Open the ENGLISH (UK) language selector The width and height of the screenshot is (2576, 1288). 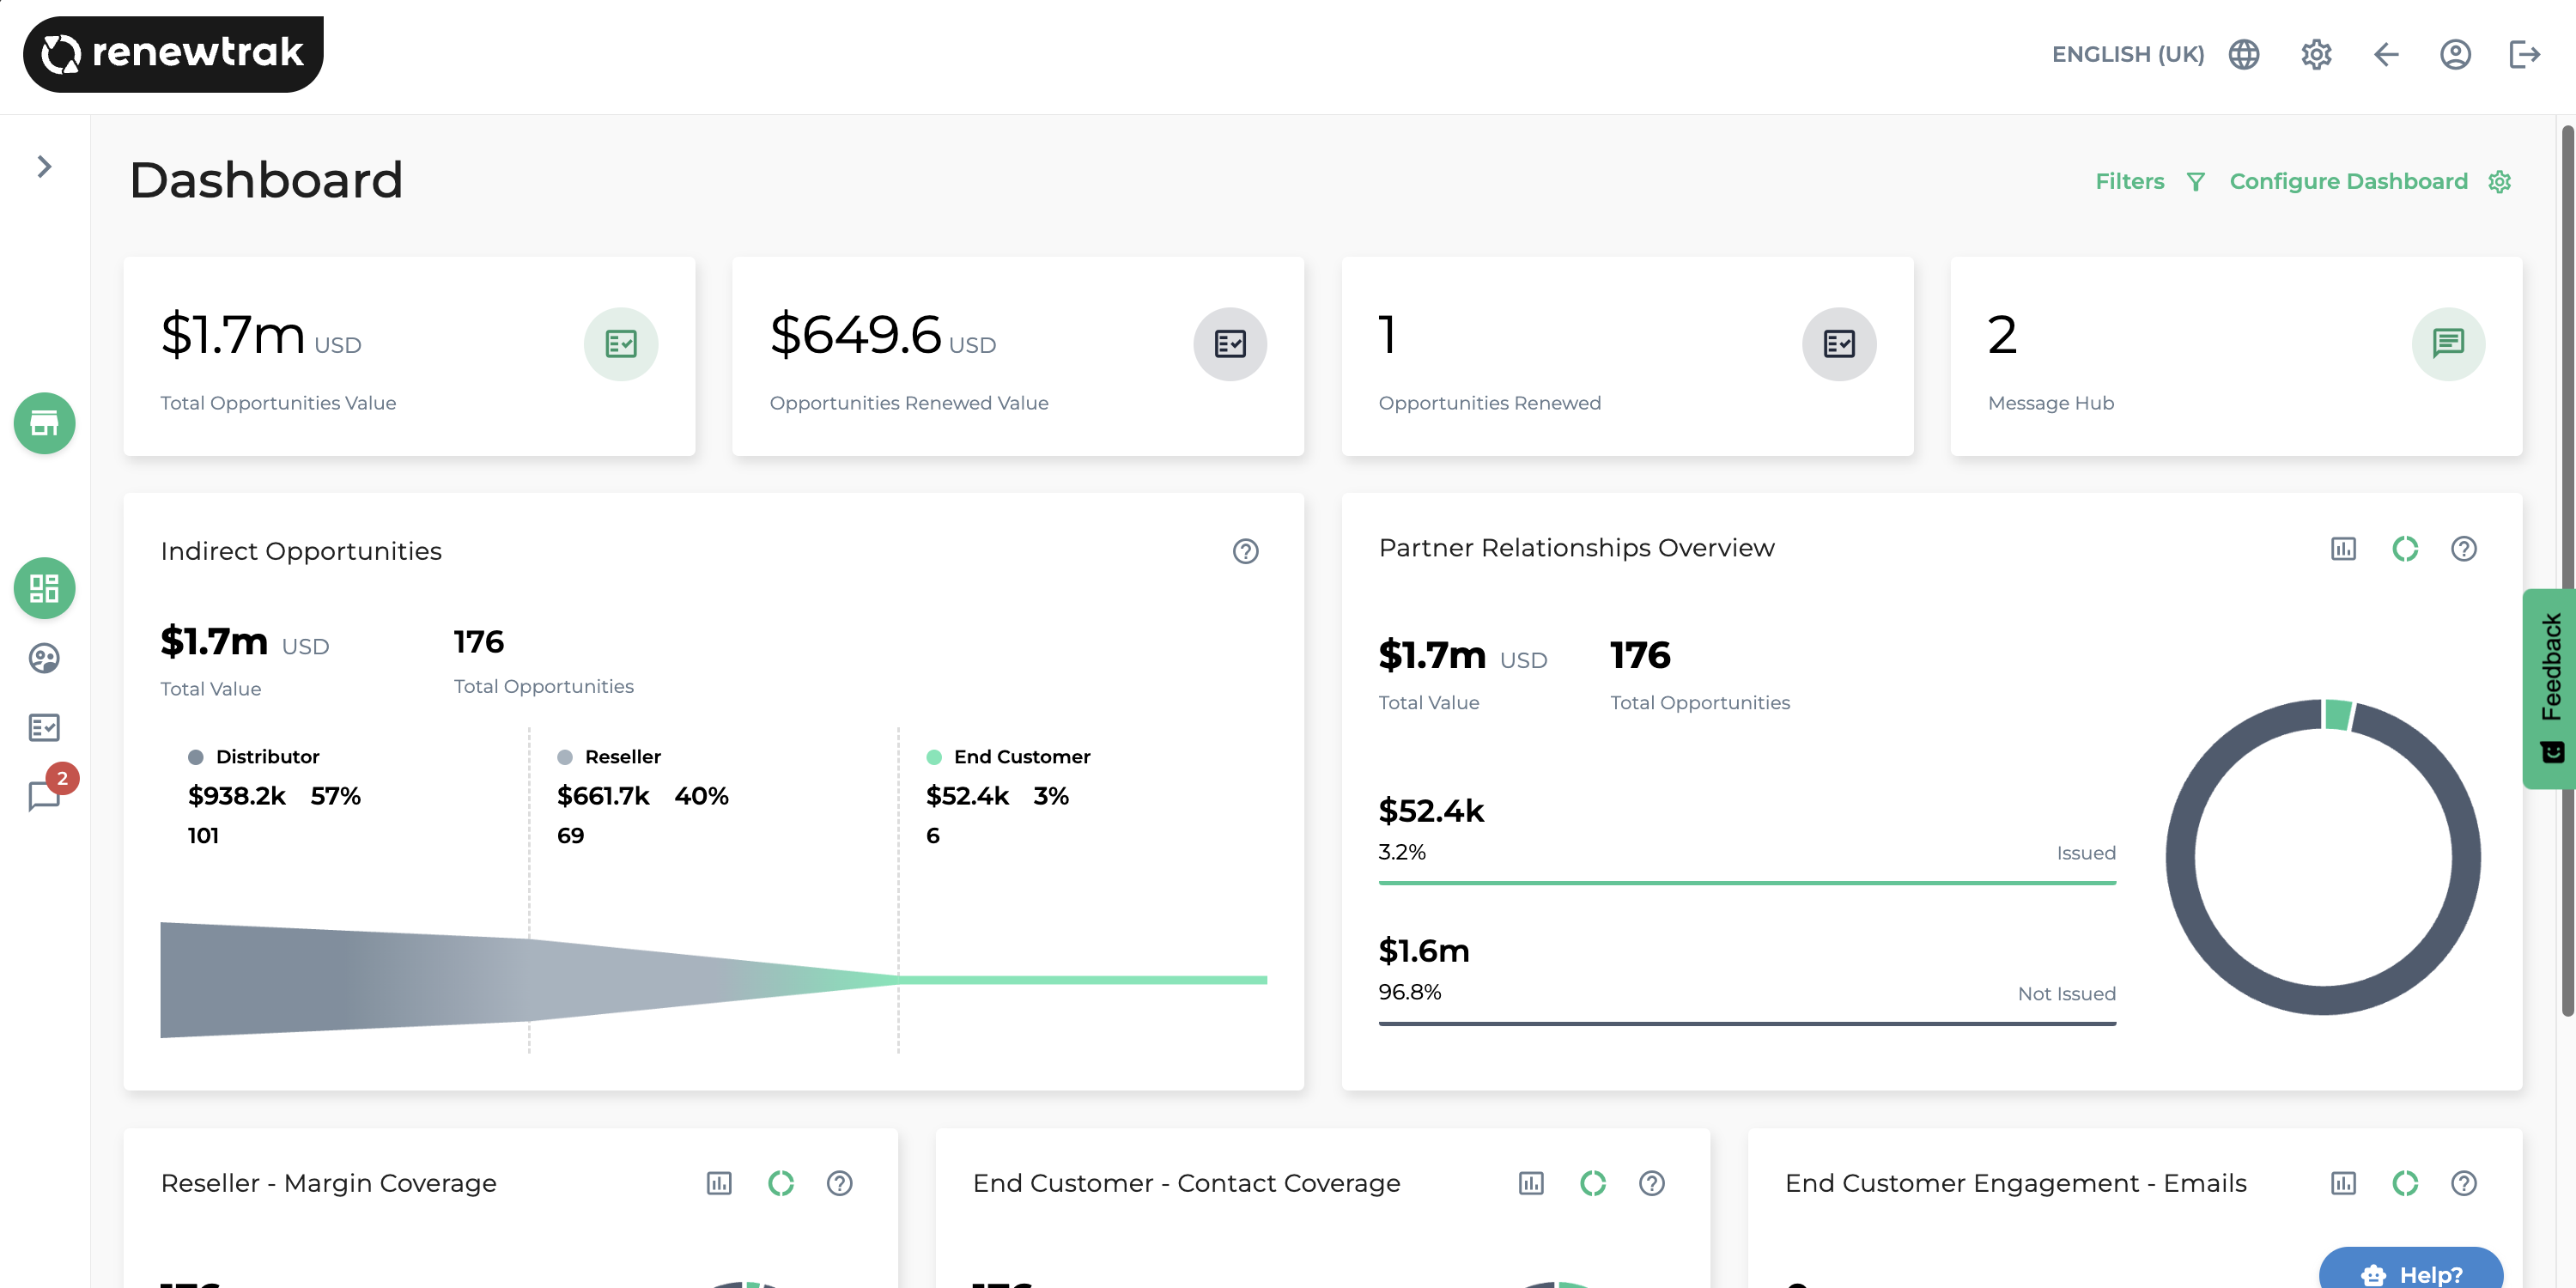[x=2127, y=54]
